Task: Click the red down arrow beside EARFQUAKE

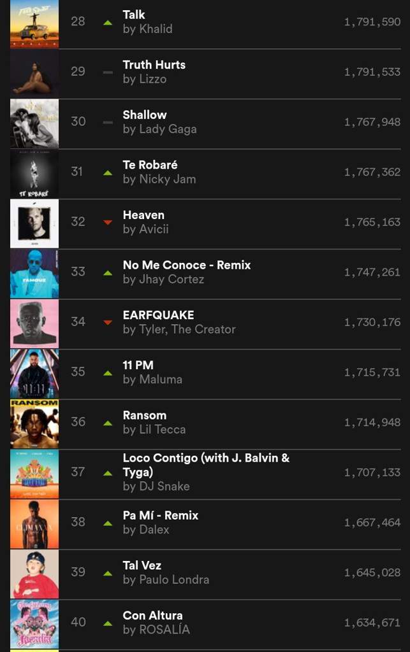Action: click(108, 323)
